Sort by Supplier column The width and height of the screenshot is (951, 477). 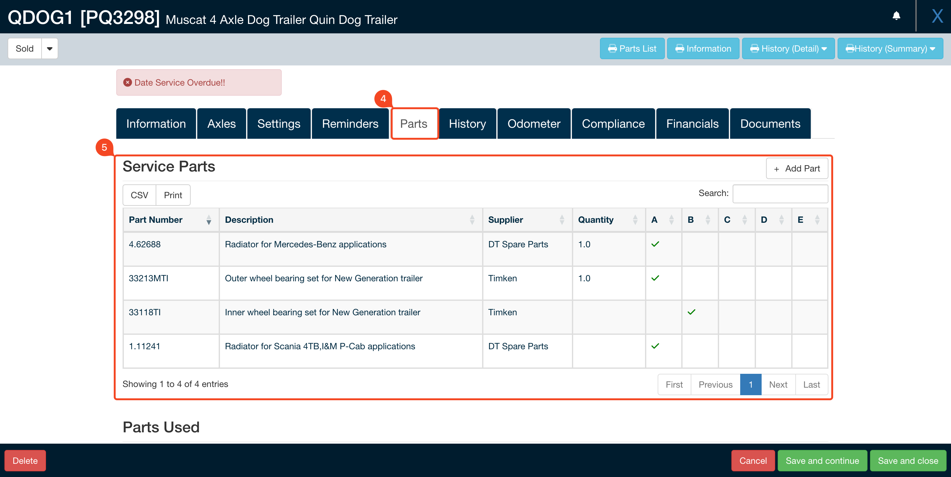tap(527, 220)
